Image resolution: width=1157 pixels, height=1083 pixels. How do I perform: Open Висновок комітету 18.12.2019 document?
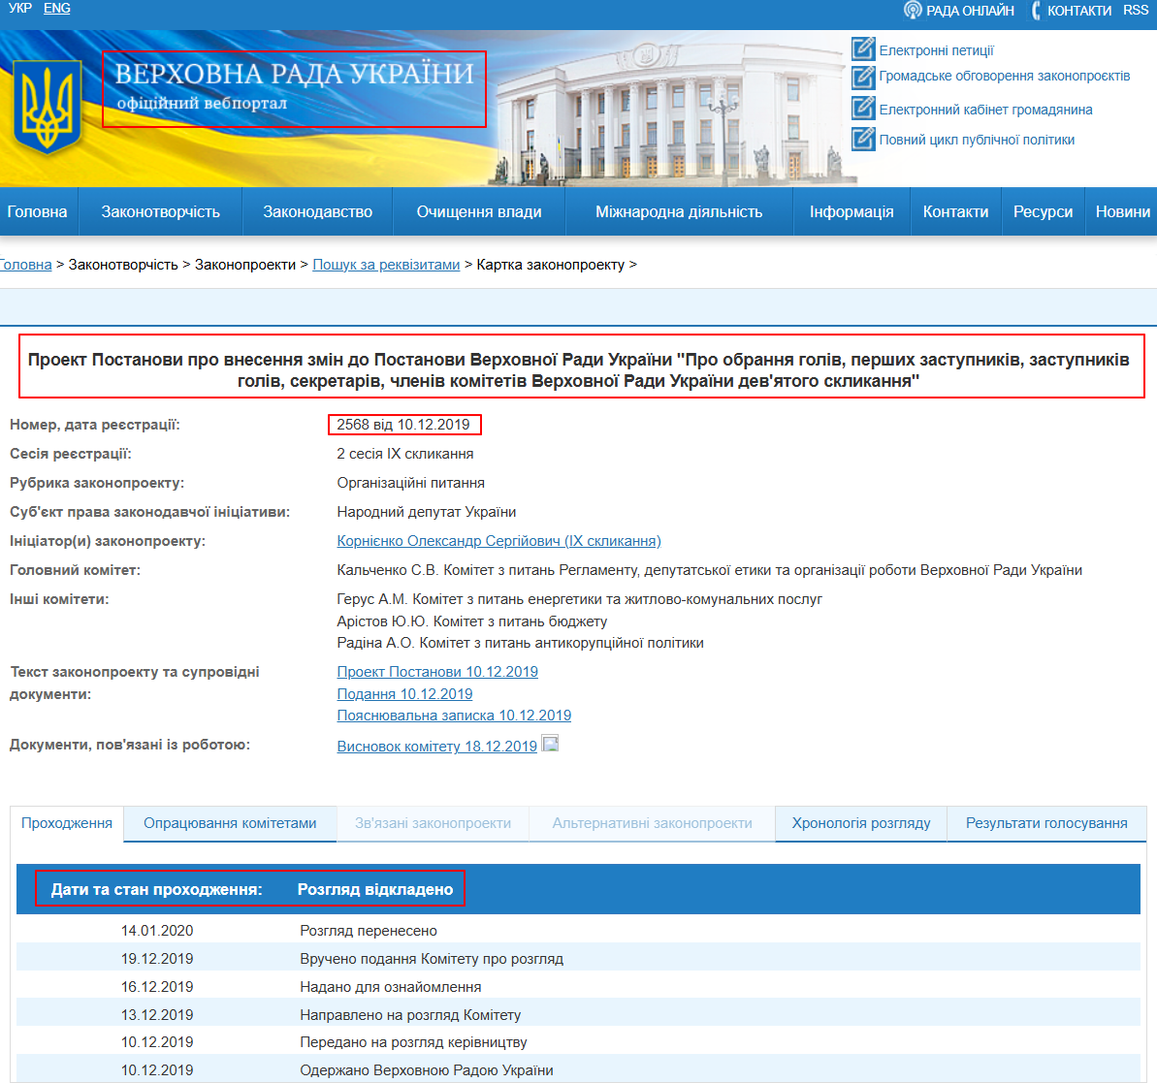click(x=436, y=746)
